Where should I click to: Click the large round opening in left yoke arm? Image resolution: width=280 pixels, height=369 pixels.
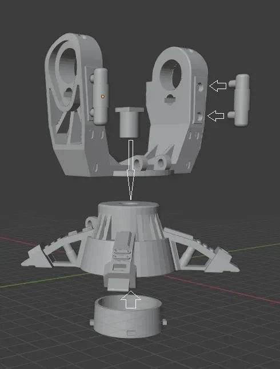click(x=66, y=66)
